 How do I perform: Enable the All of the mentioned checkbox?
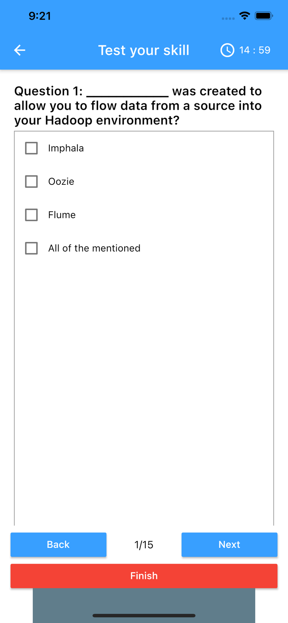click(31, 248)
